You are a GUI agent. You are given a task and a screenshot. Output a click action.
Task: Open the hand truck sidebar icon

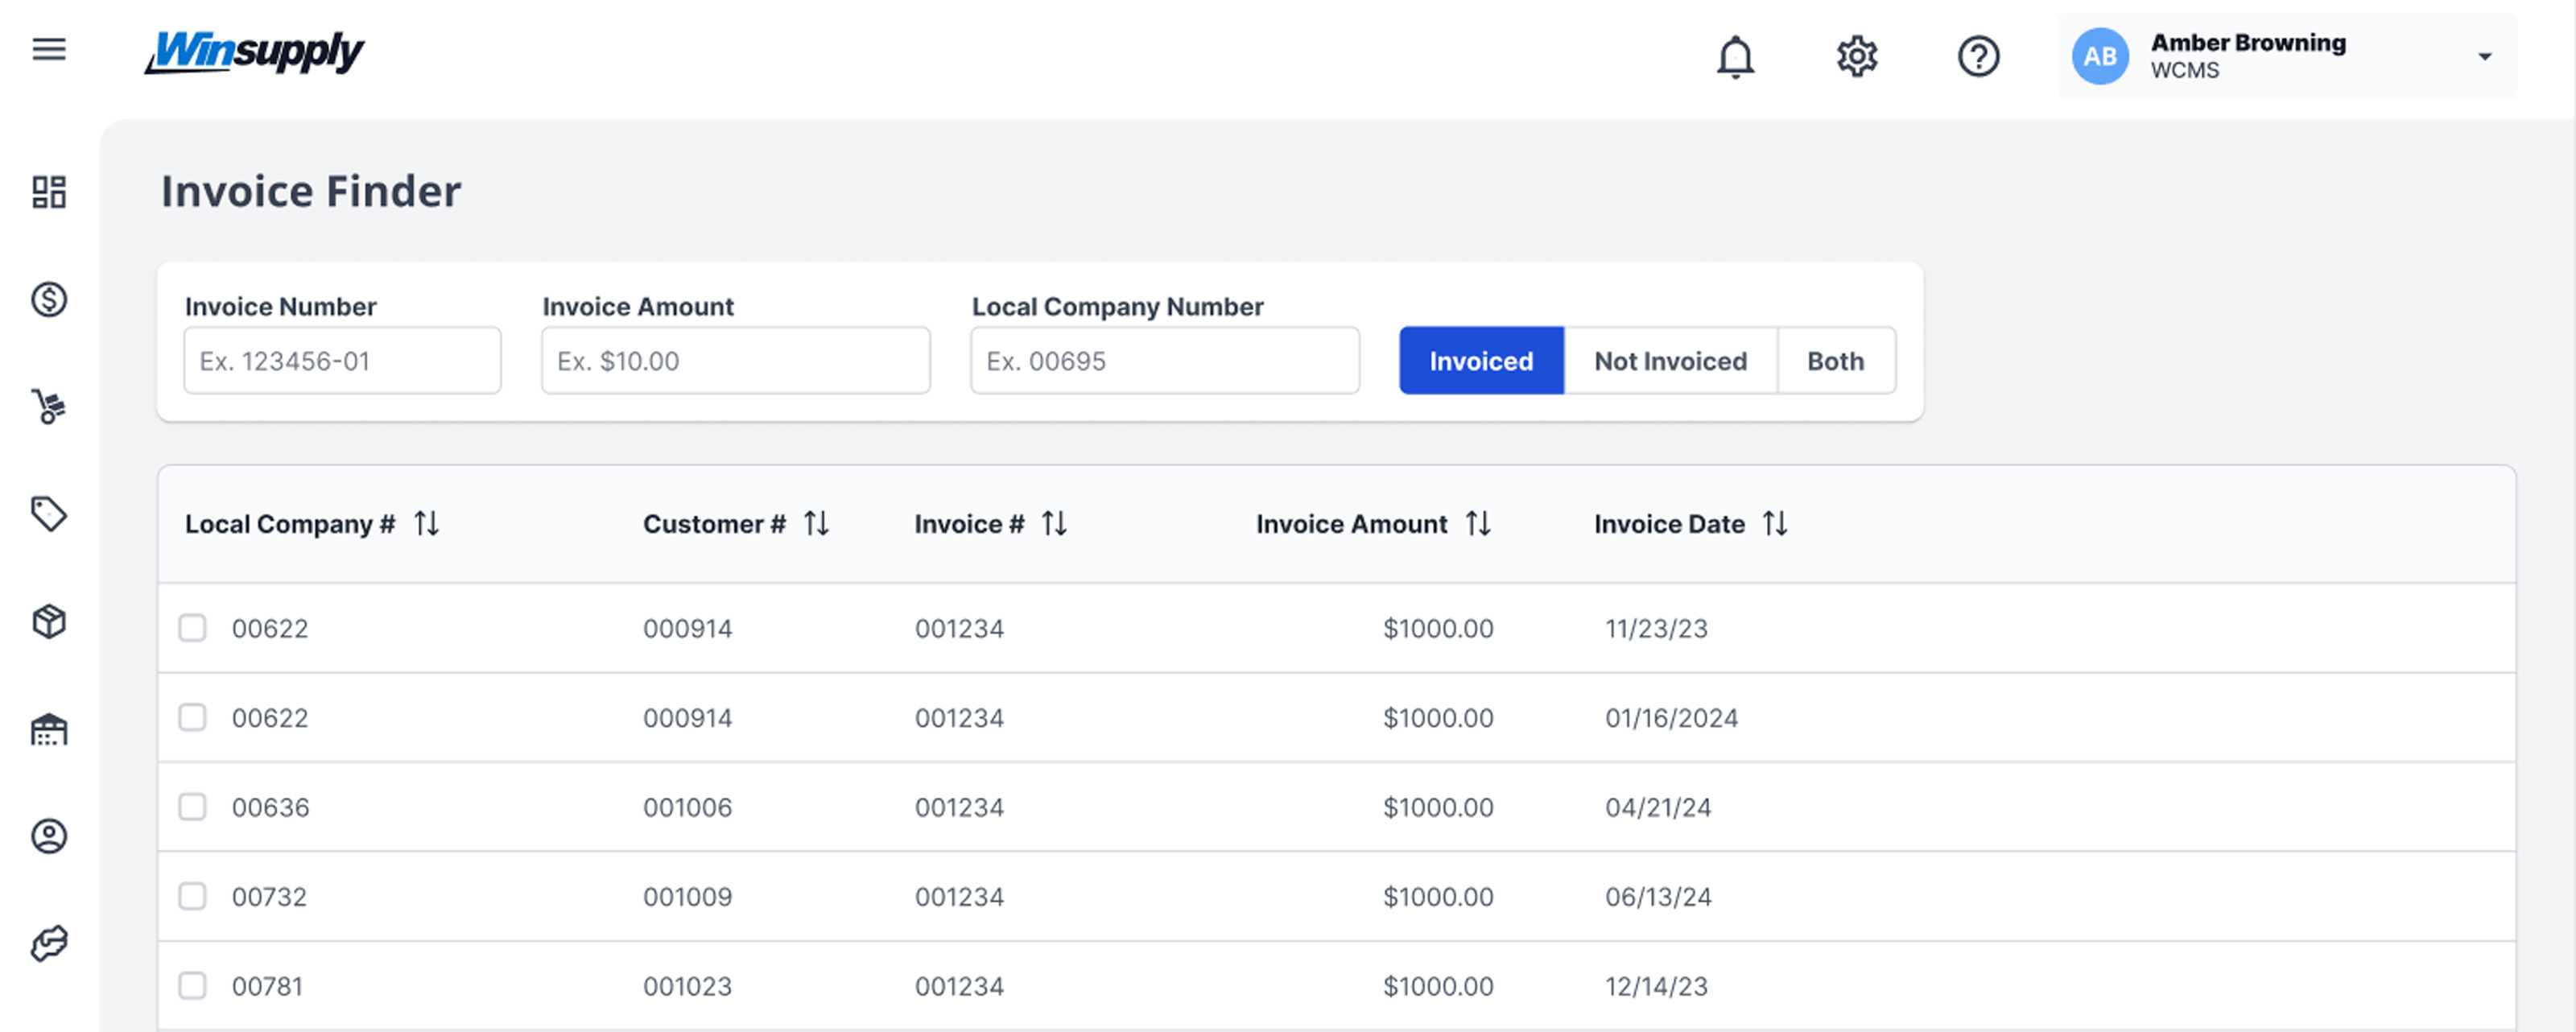(x=48, y=406)
